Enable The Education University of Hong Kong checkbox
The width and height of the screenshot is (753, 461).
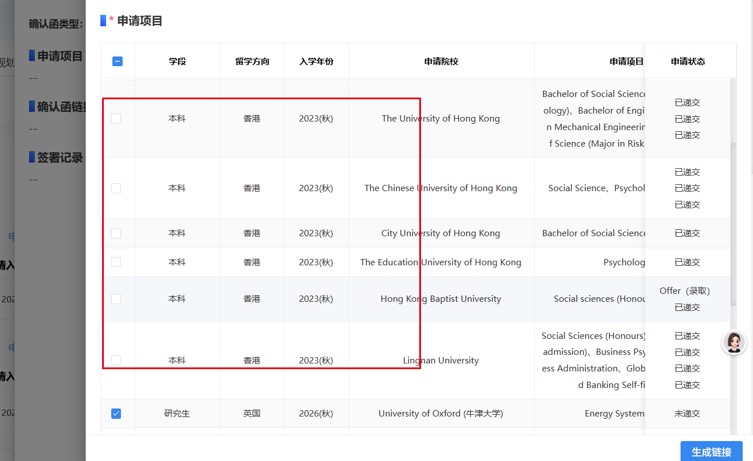116,262
